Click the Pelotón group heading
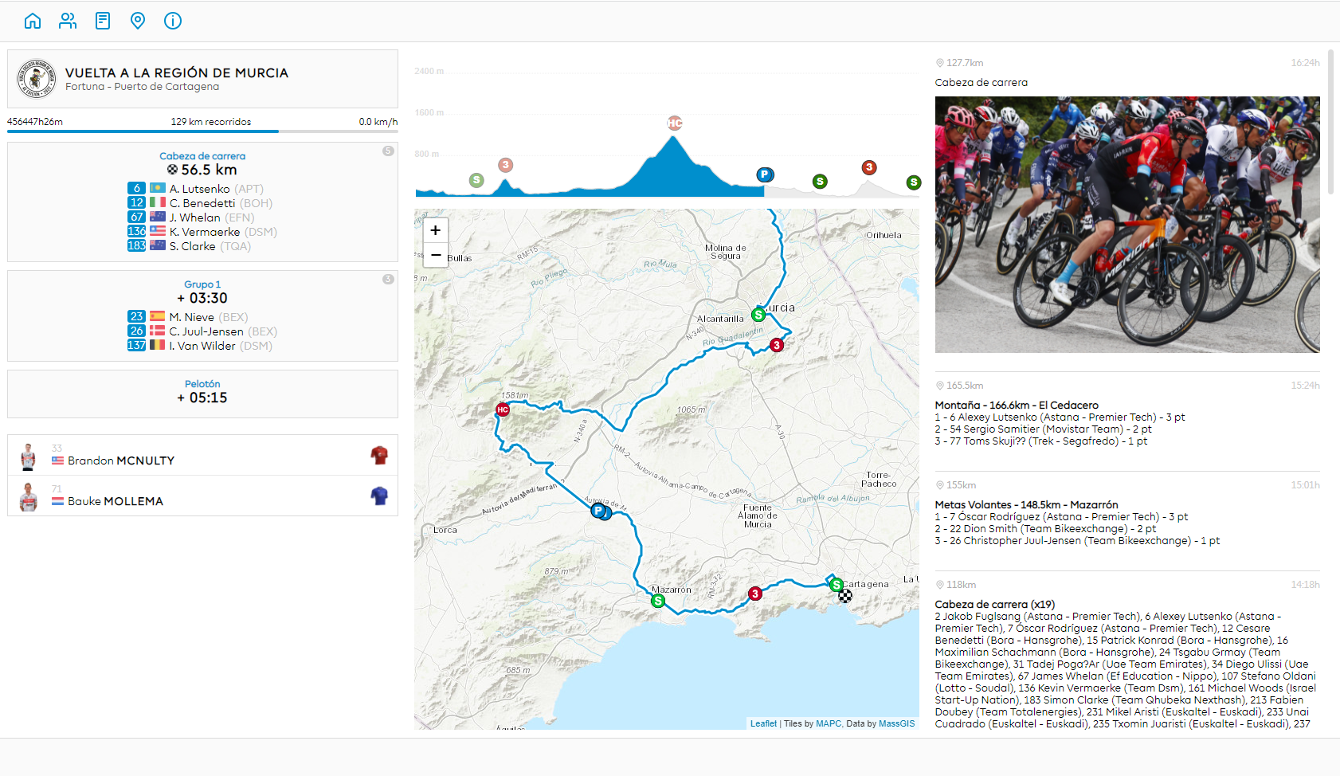1340x776 pixels. click(202, 384)
